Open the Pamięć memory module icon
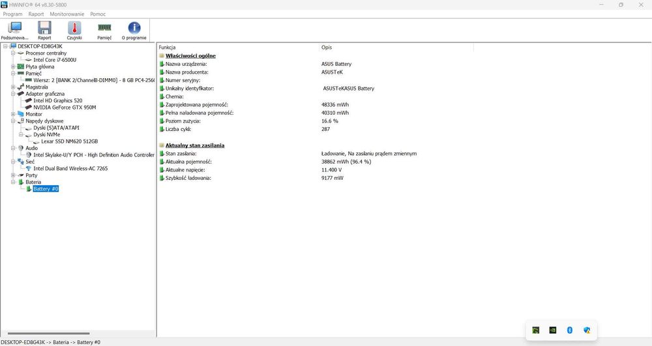This screenshot has width=652, height=346. pyautogui.click(x=104, y=31)
